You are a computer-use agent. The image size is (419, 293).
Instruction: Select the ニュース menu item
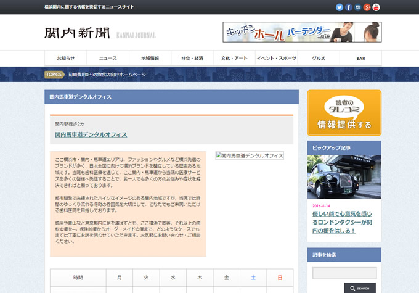pyautogui.click(x=108, y=58)
